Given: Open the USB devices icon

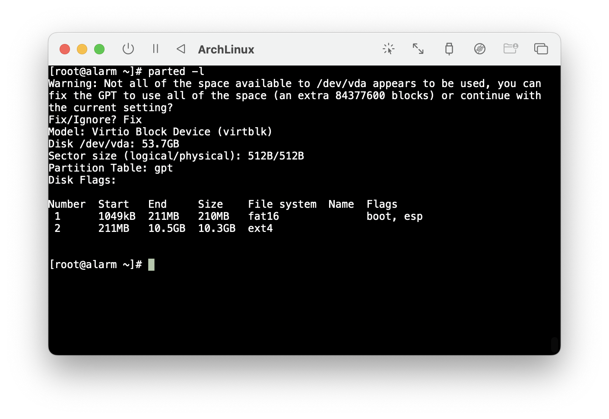Looking at the screenshot, I should click(x=449, y=49).
